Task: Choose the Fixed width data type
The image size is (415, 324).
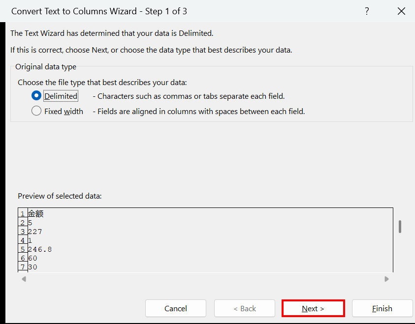Action: tap(36, 111)
